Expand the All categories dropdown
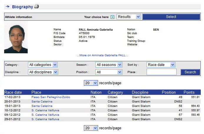The width and height of the screenshot is (204, 134). 43,65
